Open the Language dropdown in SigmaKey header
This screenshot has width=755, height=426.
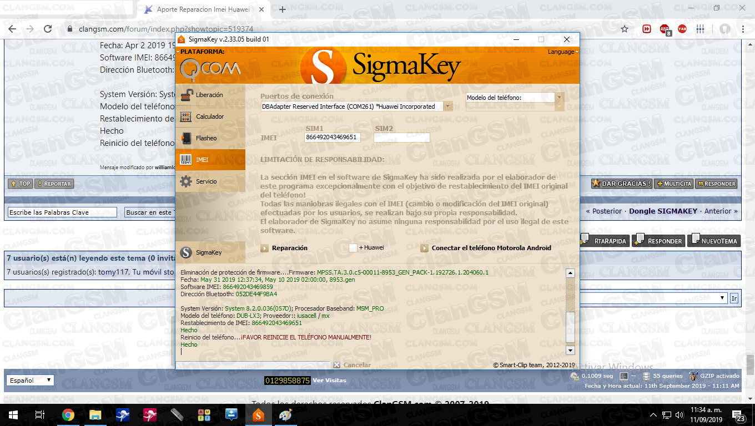[563, 52]
